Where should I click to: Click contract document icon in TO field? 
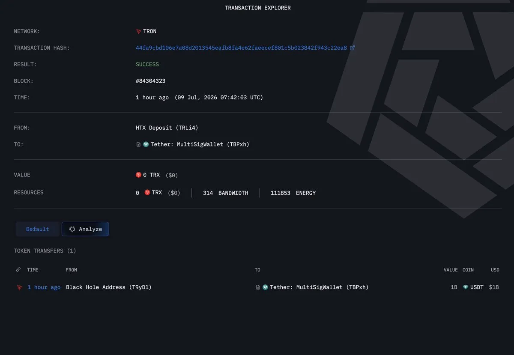point(138,144)
